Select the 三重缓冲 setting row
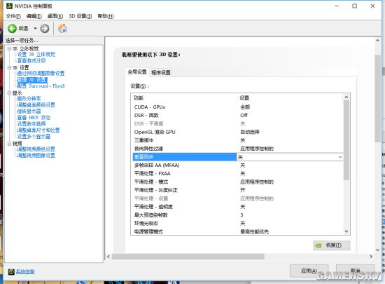Viewport: 385px width, 284px height. (238, 140)
